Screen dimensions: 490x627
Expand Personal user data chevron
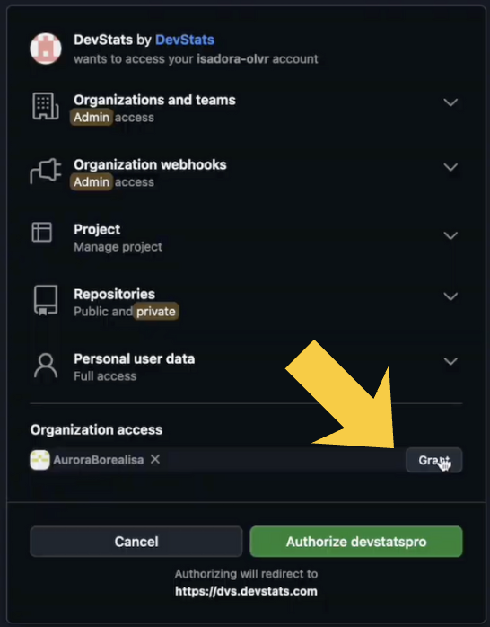[451, 361]
